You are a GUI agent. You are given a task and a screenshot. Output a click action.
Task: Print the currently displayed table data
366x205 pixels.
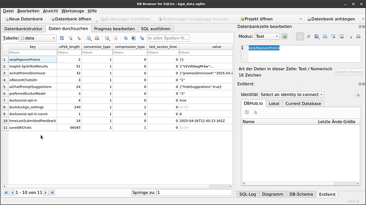pyautogui.click(x=97, y=38)
